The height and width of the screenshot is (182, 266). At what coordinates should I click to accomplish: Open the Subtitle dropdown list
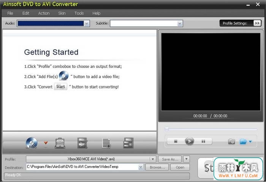click(180, 24)
